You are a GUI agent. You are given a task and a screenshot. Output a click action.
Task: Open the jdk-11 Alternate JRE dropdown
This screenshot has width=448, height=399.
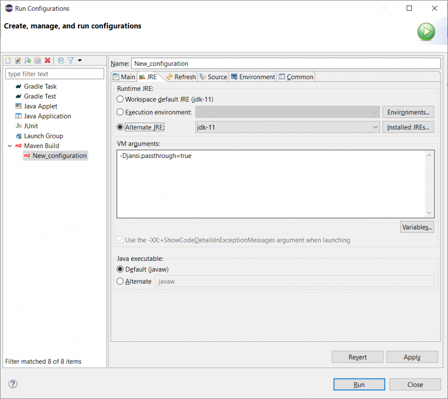tap(374, 127)
